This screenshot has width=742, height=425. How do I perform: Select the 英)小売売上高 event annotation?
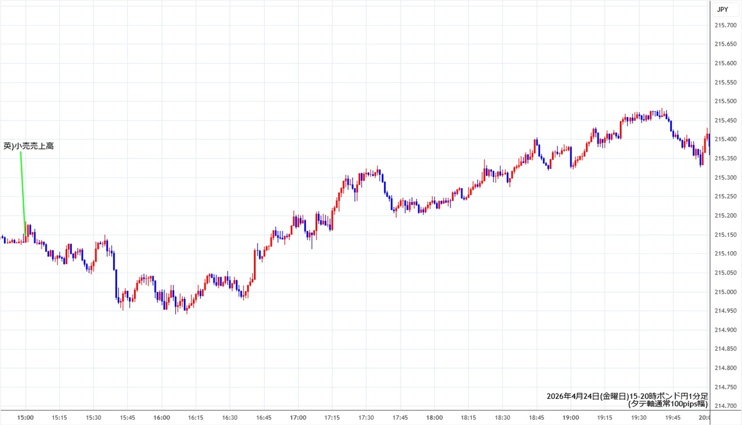pos(29,146)
